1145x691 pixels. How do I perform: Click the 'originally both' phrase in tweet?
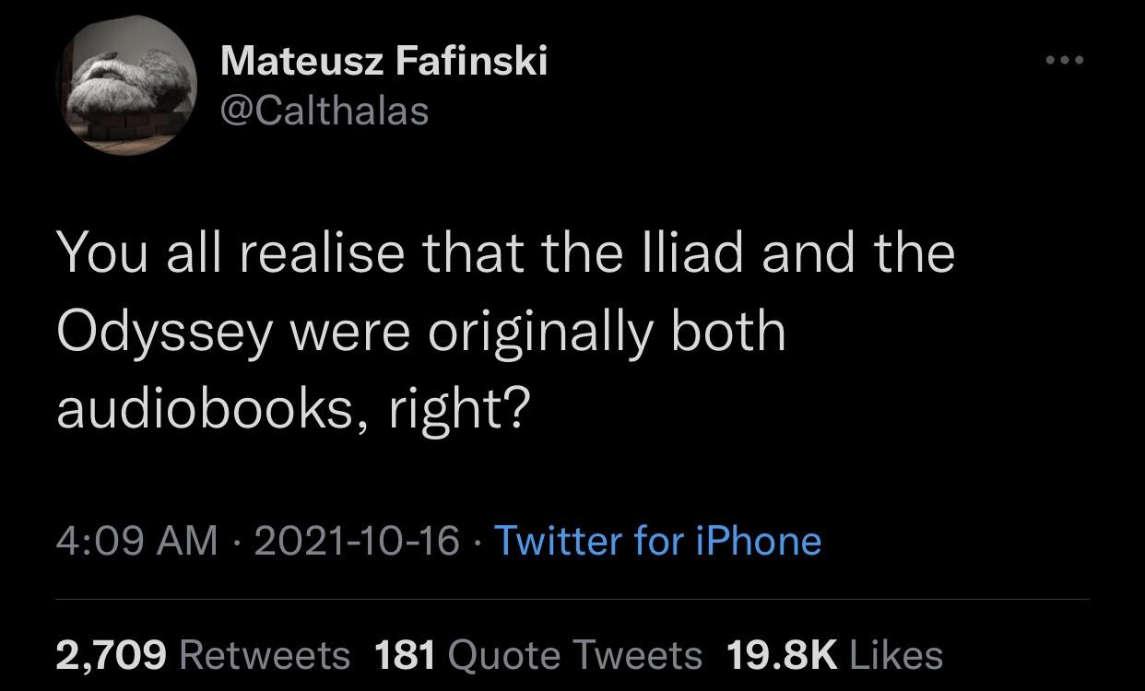tap(605, 333)
